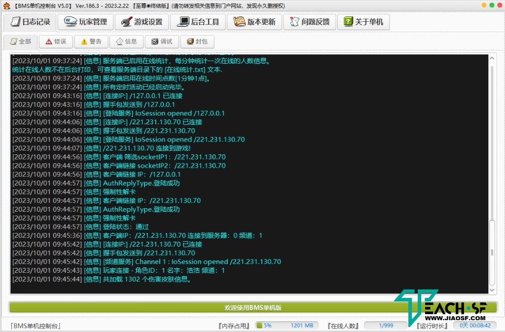Click the 「BMS单机控制台」 status bar text
The image size is (505, 332).
tap(35, 326)
